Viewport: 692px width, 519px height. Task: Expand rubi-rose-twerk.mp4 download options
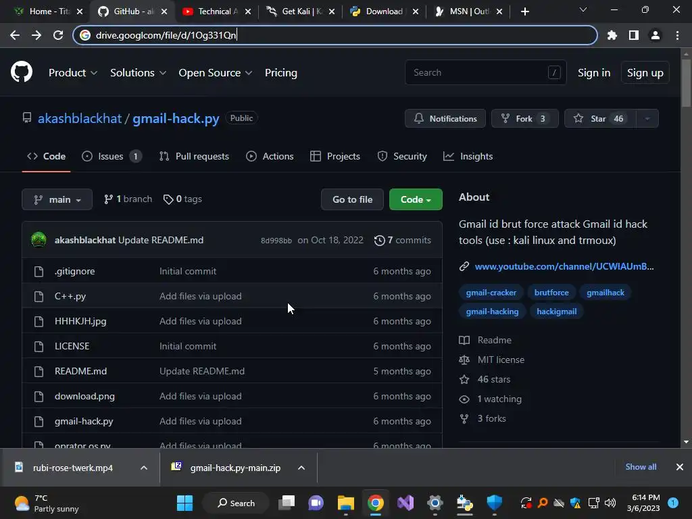pos(144,468)
